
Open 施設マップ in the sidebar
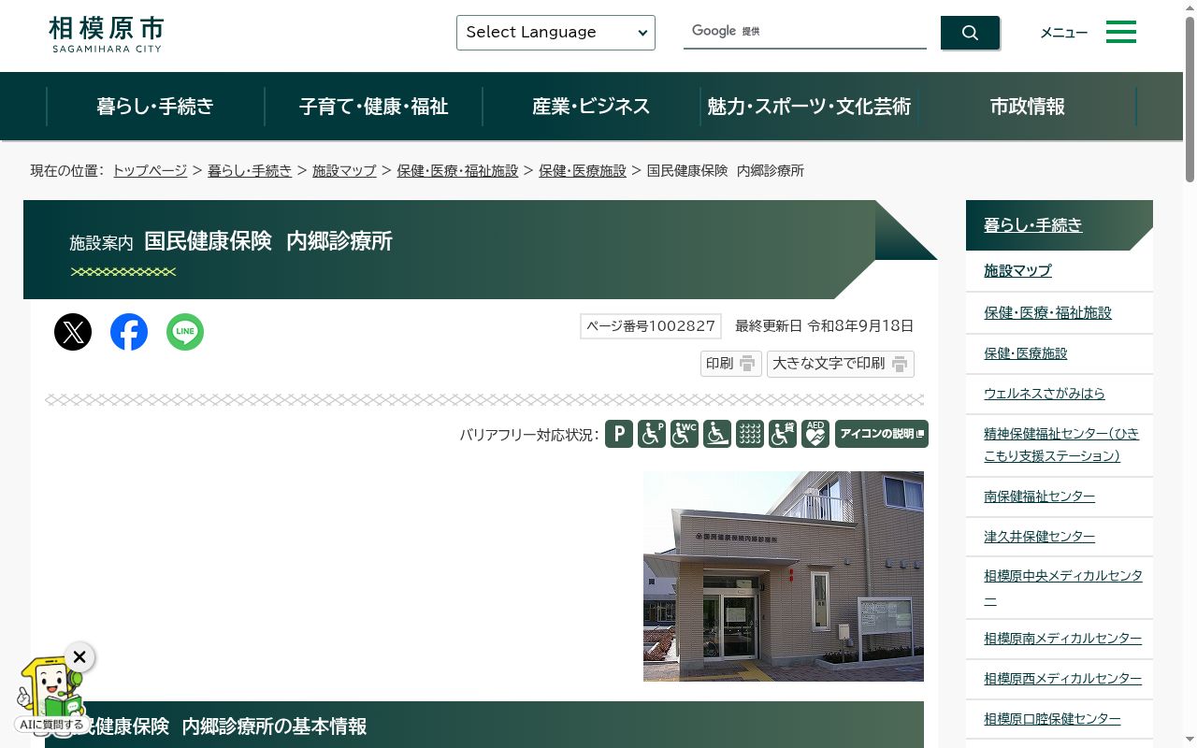click(1017, 270)
